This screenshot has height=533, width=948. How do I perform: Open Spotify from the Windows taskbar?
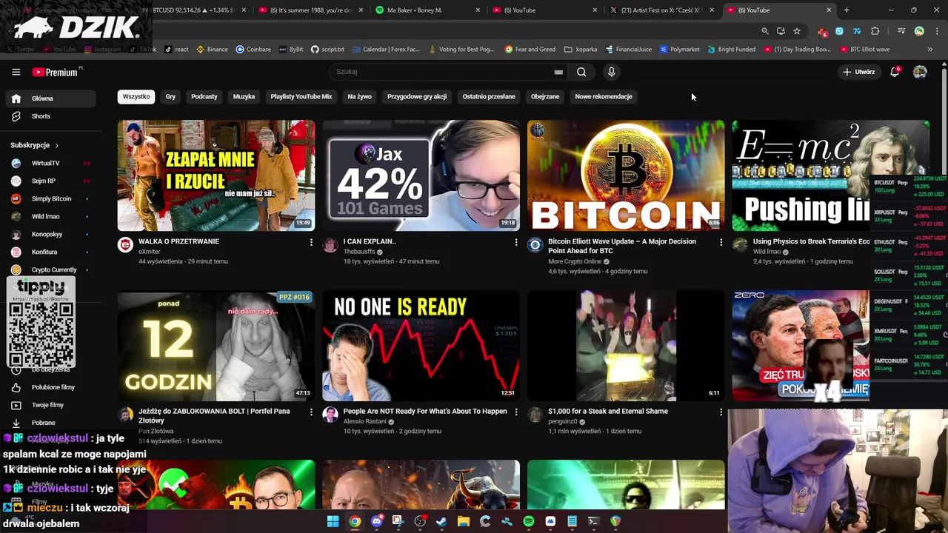(x=529, y=521)
